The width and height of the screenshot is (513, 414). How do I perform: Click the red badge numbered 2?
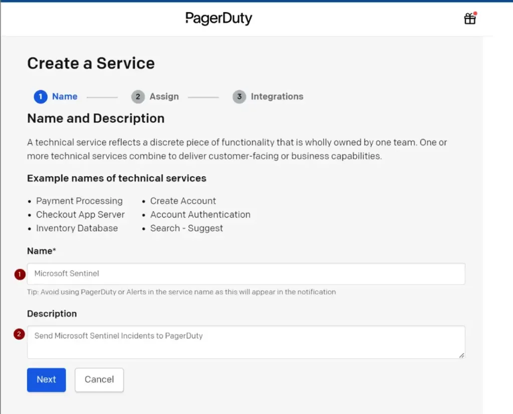19,334
